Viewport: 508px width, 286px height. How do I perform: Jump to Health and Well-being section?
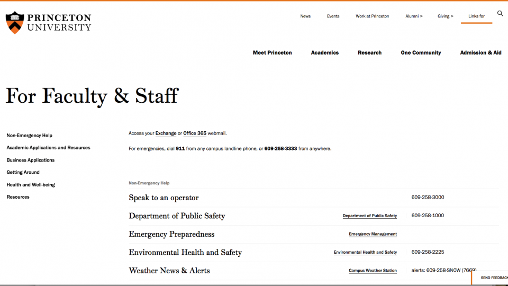tap(31, 185)
